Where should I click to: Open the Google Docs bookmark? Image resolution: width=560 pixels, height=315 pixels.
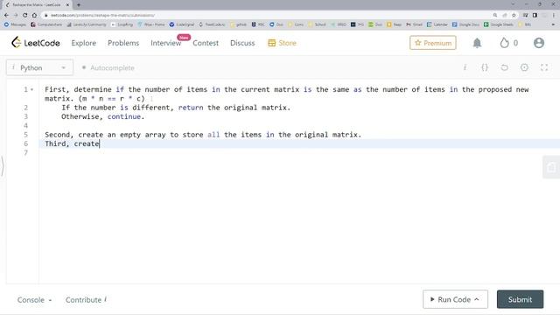click(x=465, y=24)
